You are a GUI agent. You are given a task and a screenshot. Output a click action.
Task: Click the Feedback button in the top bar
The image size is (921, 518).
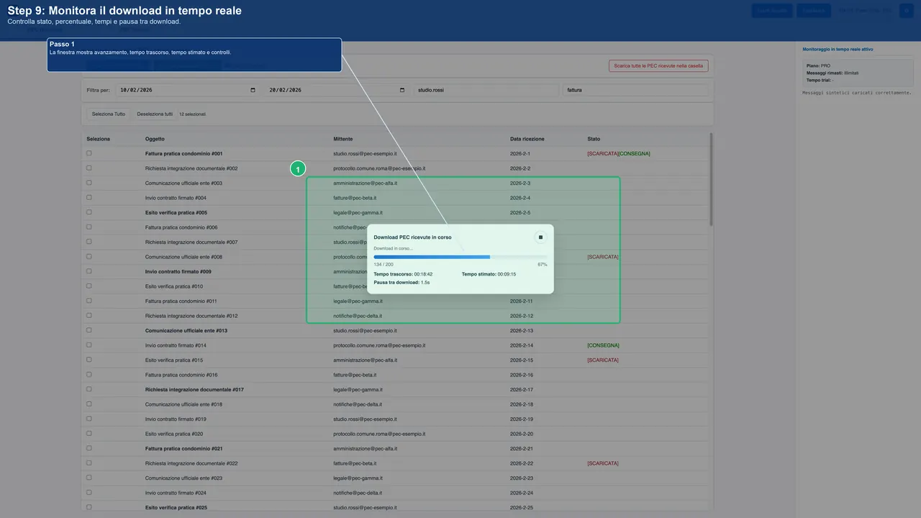coord(813,10)
